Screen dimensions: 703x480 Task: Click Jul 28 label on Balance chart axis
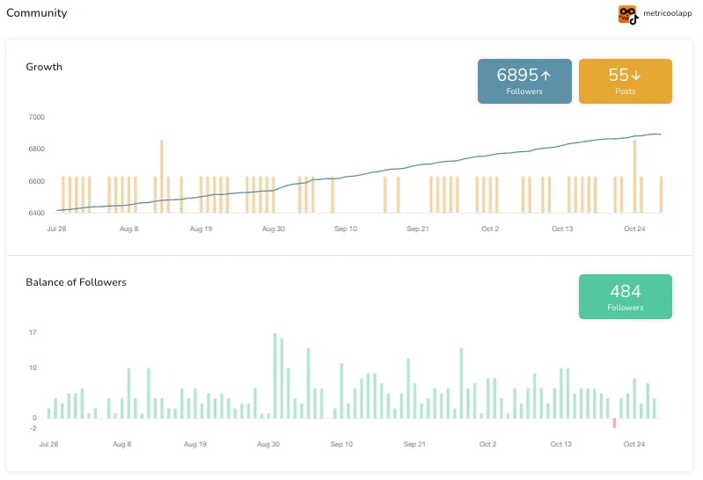point(48,445)
